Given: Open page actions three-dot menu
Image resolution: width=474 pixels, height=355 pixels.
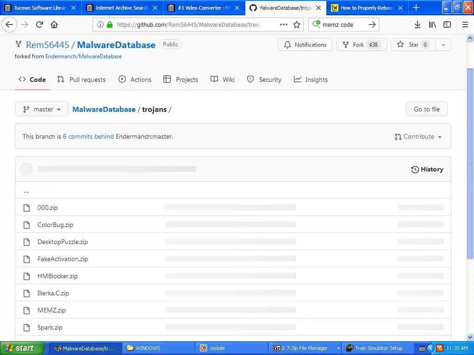Looking at the screenshot, I should [284, 25].
